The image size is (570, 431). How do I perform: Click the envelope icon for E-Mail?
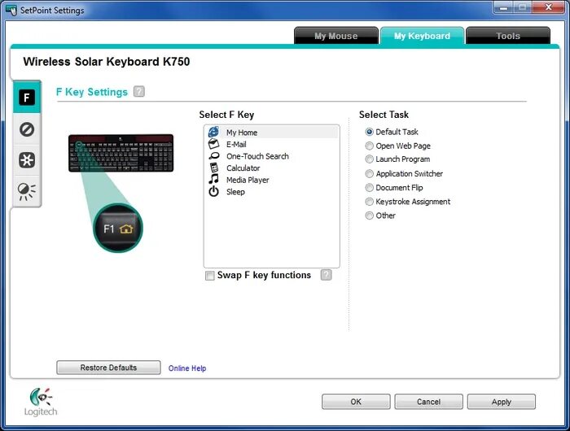click(213, 144)
